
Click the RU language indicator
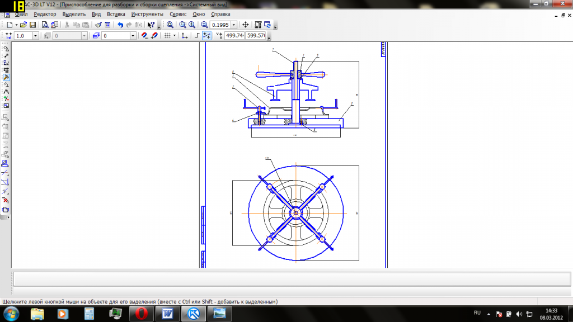[x=477, y=313]
